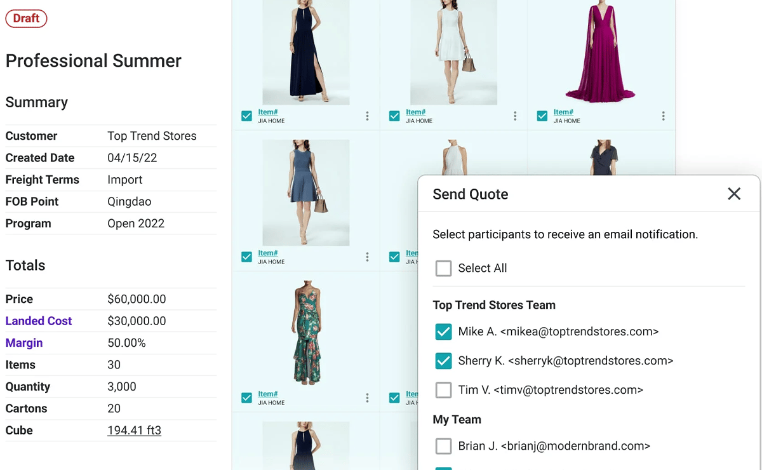Open Item# link under white dress
The image size is (762, 470).
pyautogui.click(x=415, y=112)
